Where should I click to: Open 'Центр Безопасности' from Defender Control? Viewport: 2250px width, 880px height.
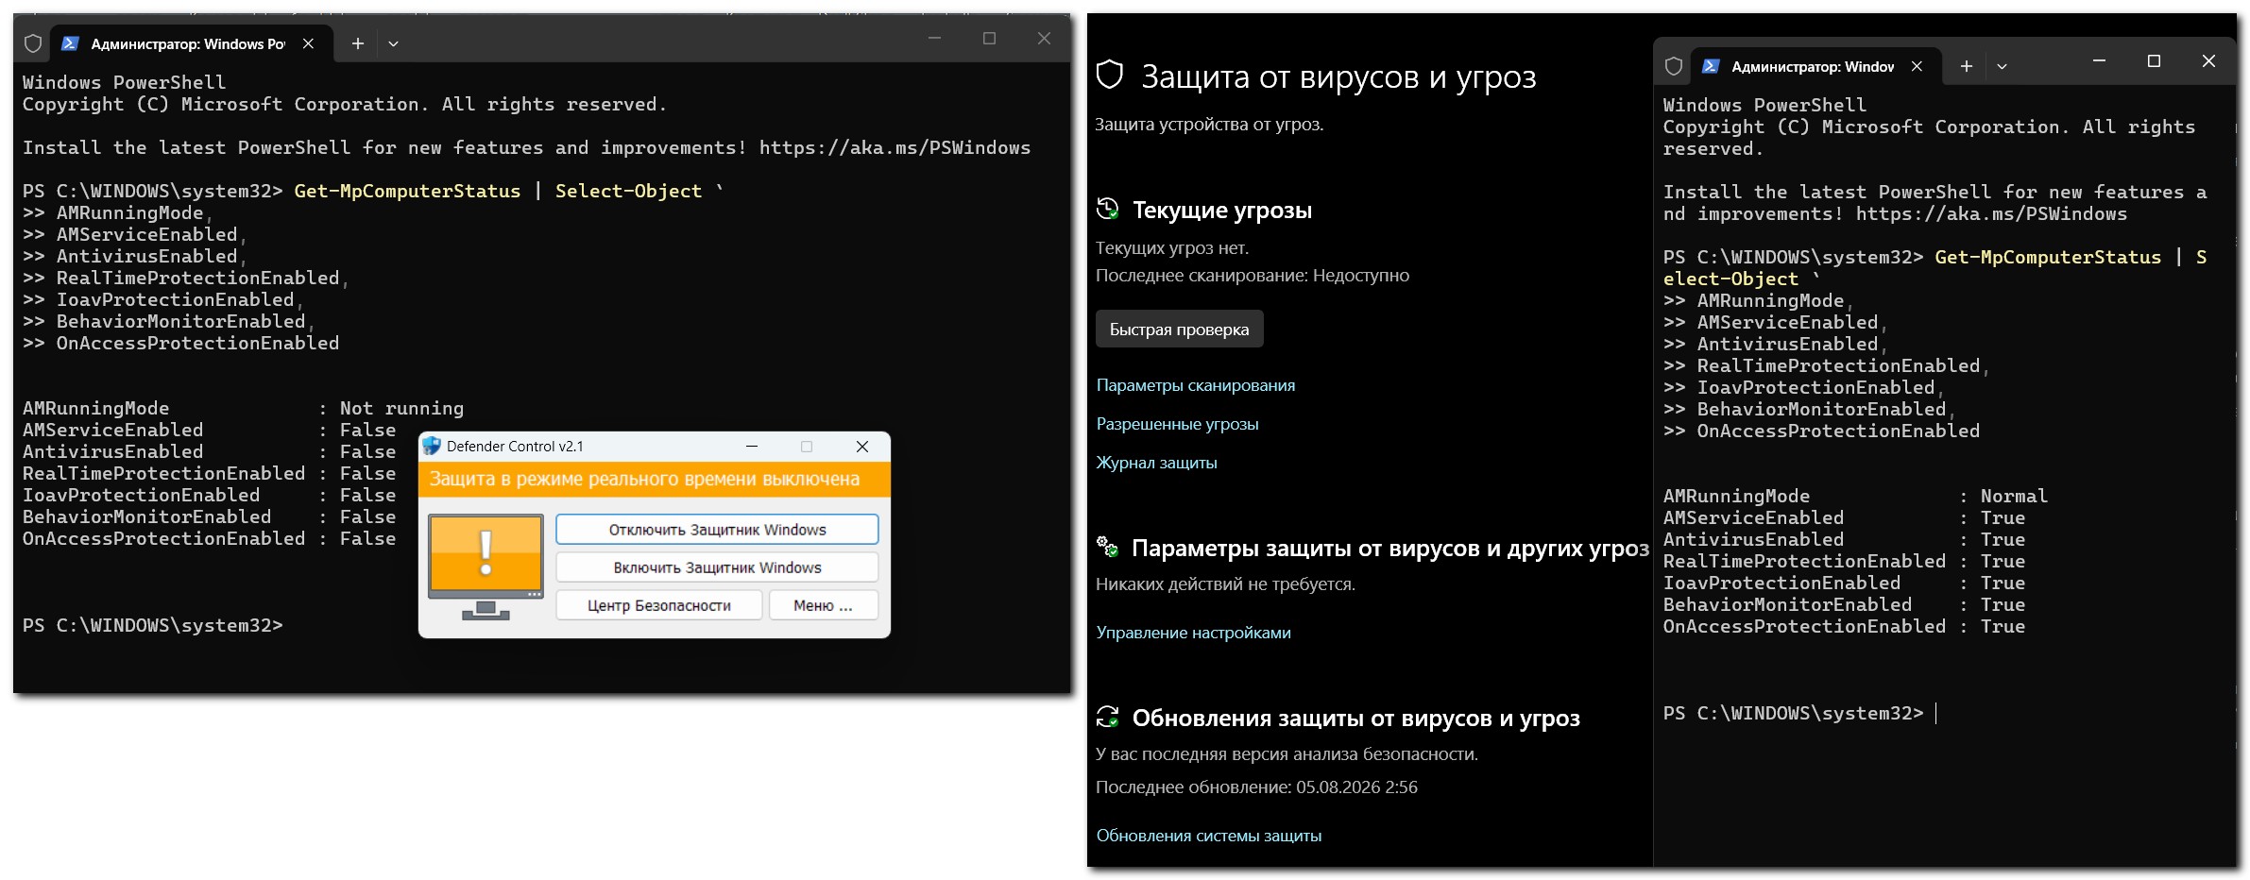click(x=659, y=605)
